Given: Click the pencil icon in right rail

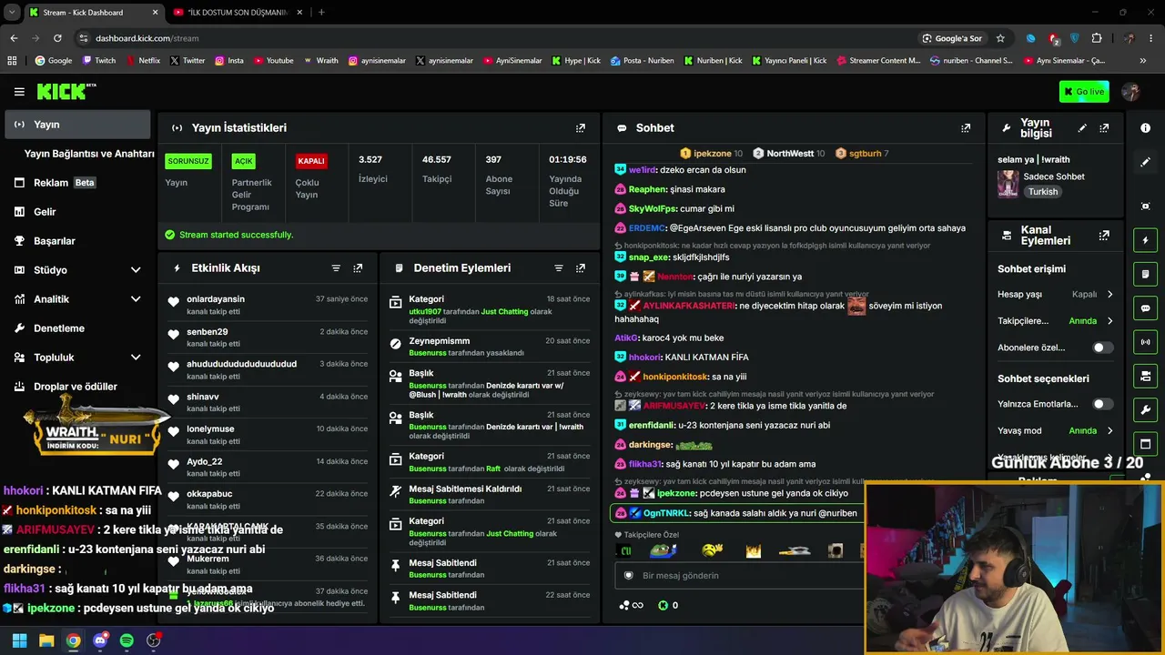Looking at the screenshot, I should [x=1146, y=162].
